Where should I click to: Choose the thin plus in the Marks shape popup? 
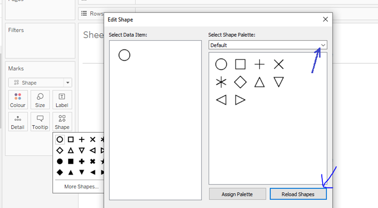(82, 140)
